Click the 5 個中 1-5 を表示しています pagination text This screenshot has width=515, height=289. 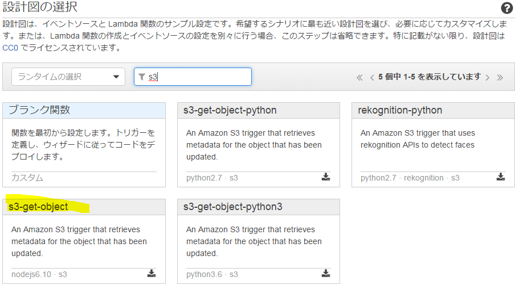pos(430,77)
